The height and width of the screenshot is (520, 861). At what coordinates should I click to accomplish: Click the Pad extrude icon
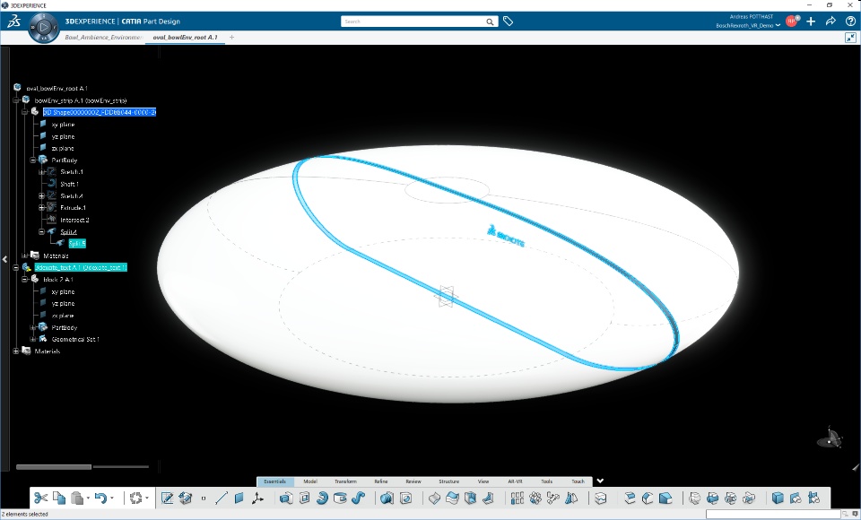click(x=286, y=498)
